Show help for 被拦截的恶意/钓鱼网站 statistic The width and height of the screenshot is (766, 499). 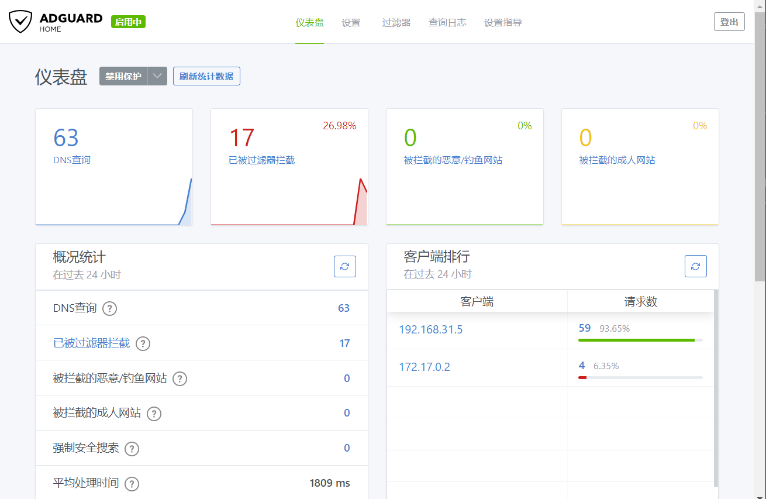[180, 378]
